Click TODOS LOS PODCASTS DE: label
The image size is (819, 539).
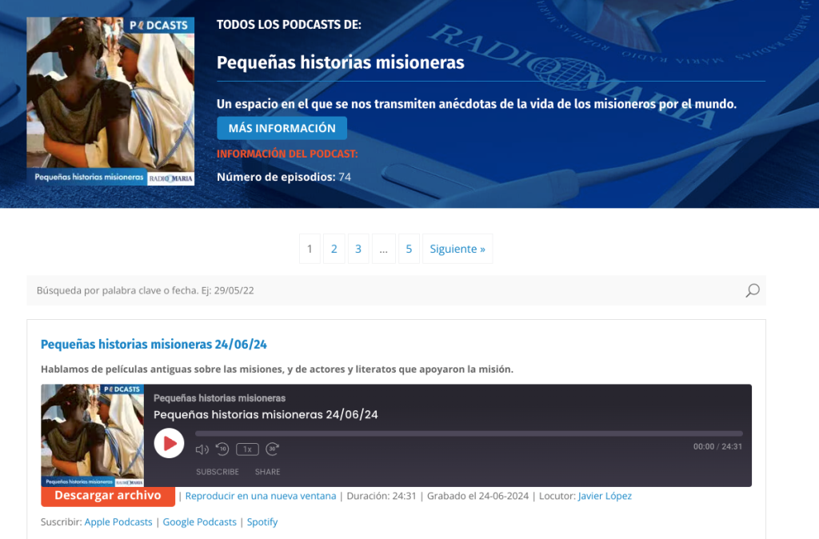pyautogui.click(x=289, y=25)
